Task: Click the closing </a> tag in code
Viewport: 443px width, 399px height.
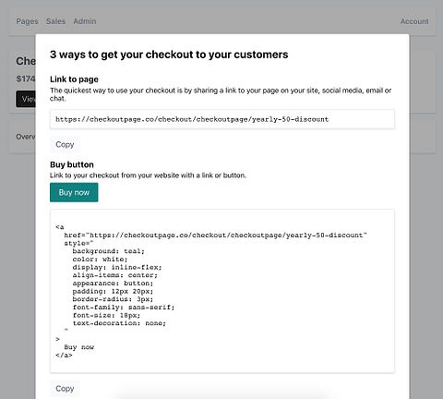Action: pos(64,356)
